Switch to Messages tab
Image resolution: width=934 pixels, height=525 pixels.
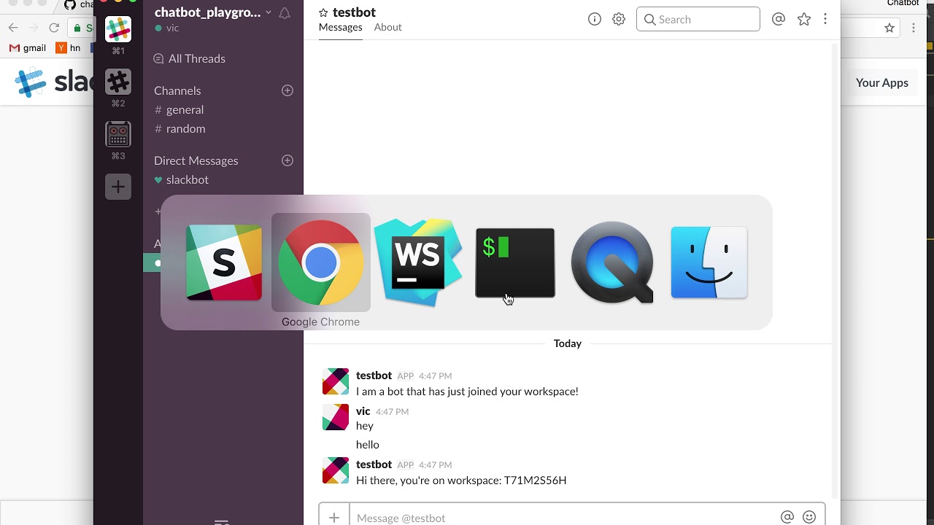(340, 27)
